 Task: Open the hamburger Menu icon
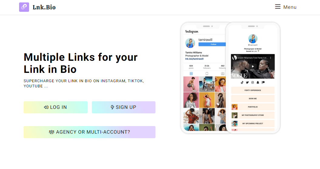click(278, 7)
